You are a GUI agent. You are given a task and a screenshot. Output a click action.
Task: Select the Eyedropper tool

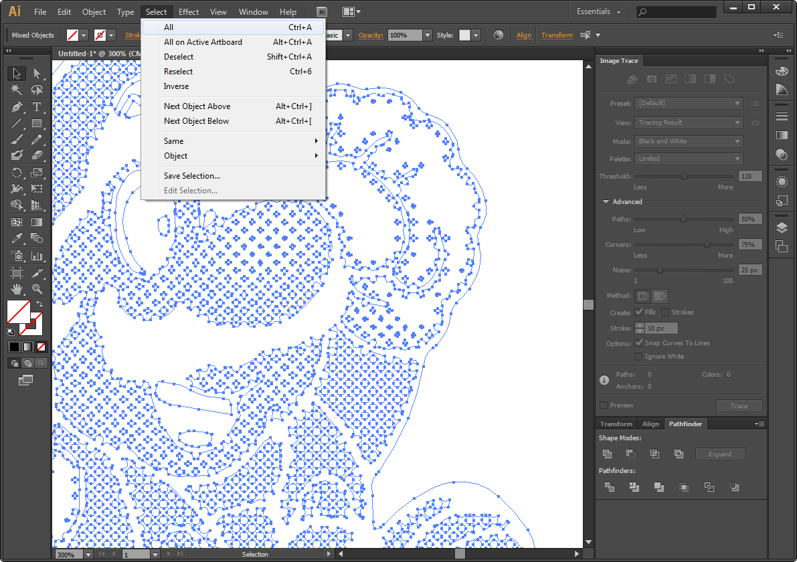coord(16,238)
